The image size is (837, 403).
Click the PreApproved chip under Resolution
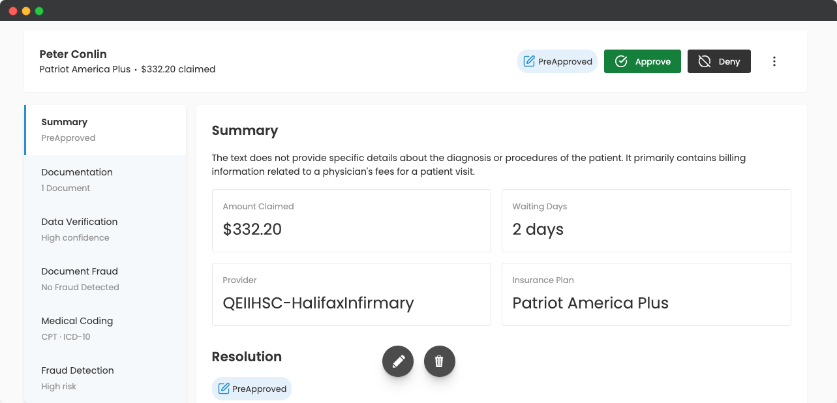[252, 389]
